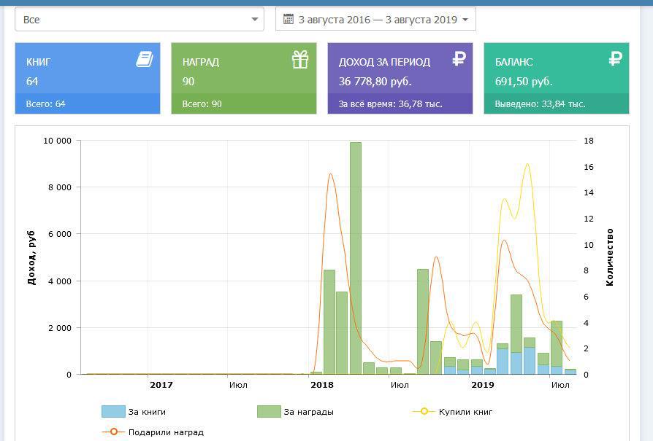Image resolution: width=653 pixels, height=441 pixels.
Task: Hide the Купили книг line via legend label
Action: (x=465, y=412)
